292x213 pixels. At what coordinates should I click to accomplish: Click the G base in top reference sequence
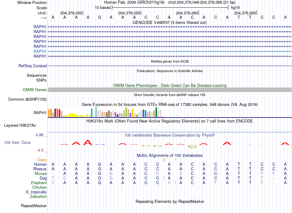click(100, 17)
